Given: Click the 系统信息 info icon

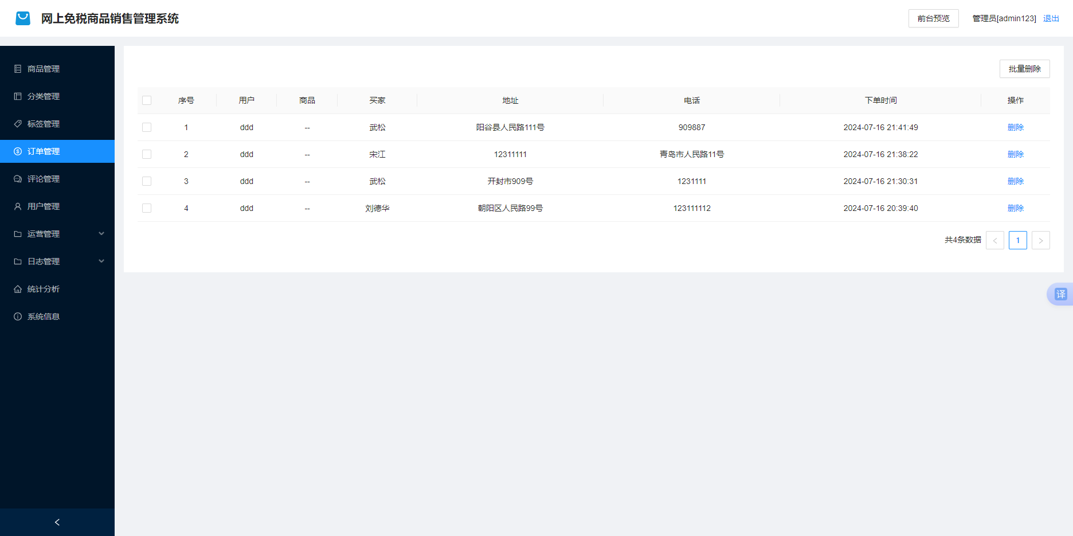Looking at the screenshot, I should tap(18, 316).
